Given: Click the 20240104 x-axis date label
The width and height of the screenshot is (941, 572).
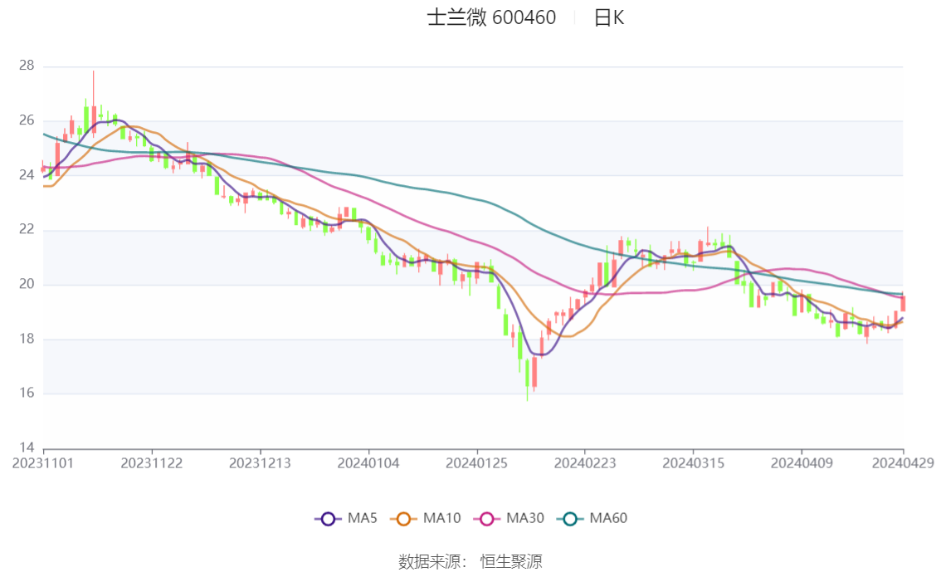Looking at the screenshot, I should [368, 462].
